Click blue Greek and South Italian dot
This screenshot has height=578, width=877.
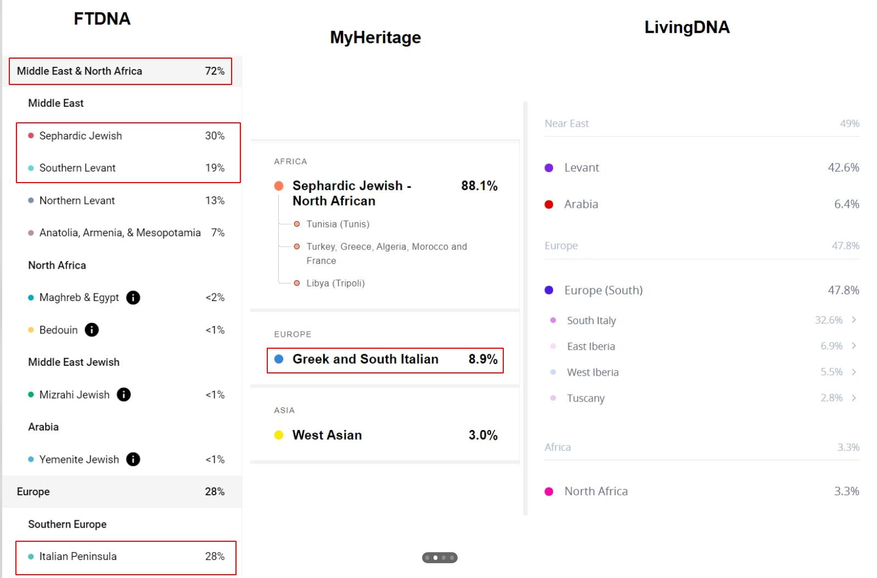[x=279, y=359]
